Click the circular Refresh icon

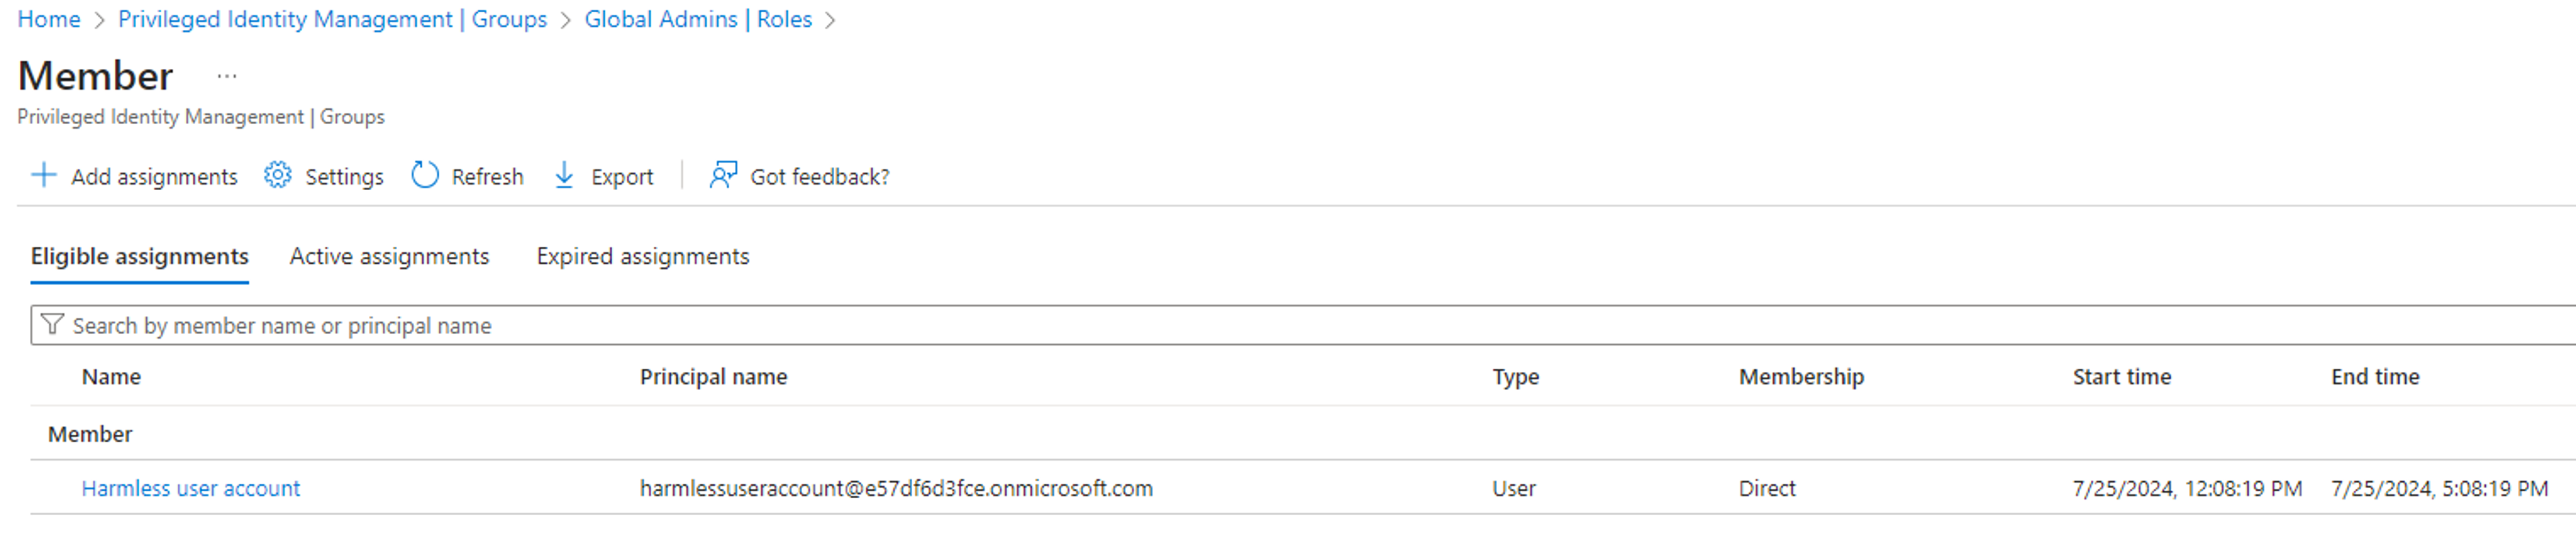[425, 176]
